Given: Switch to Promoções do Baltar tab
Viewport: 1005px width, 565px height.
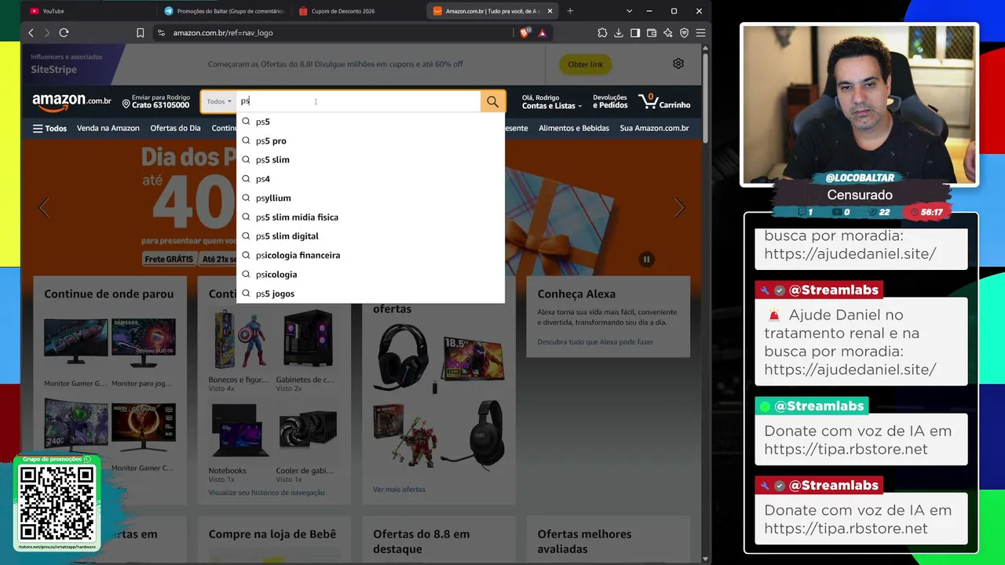Looking at the screenshot, I should [225, 11].
